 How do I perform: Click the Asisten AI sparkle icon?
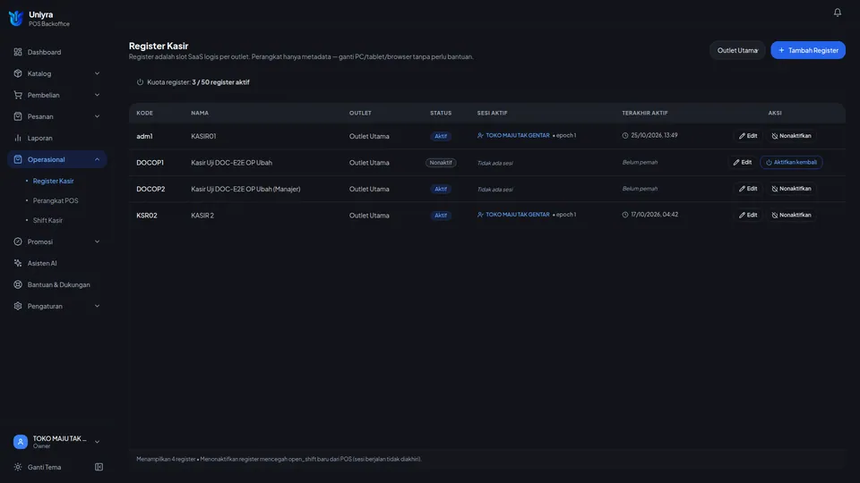[18, 263]
